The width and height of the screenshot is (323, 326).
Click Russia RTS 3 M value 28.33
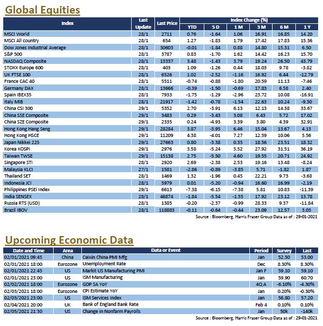261,203
